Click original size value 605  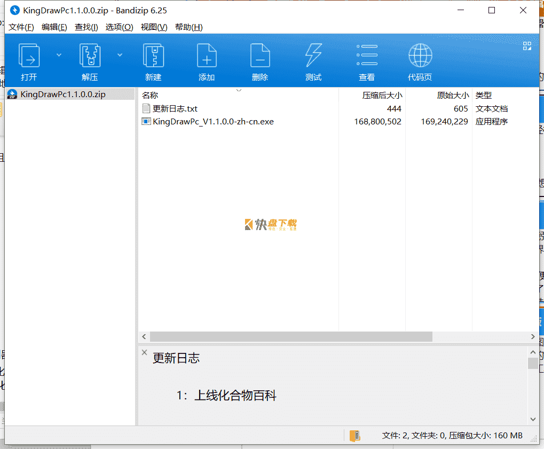pyautogui.click(x=461, y=108)
